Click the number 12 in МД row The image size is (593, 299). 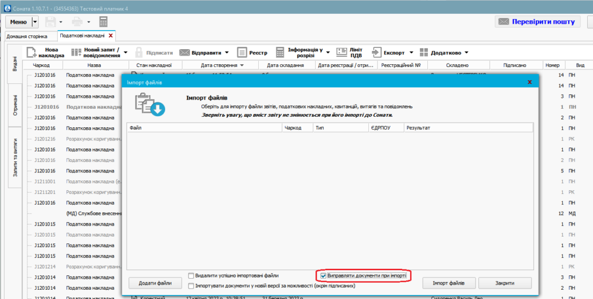(561, 213)
